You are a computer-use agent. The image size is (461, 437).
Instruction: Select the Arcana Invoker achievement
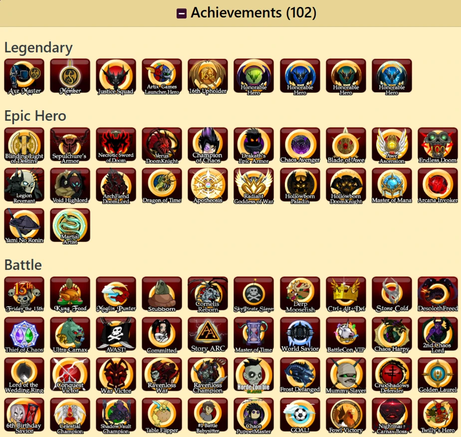pyautogui.click(x=438, y=186)
